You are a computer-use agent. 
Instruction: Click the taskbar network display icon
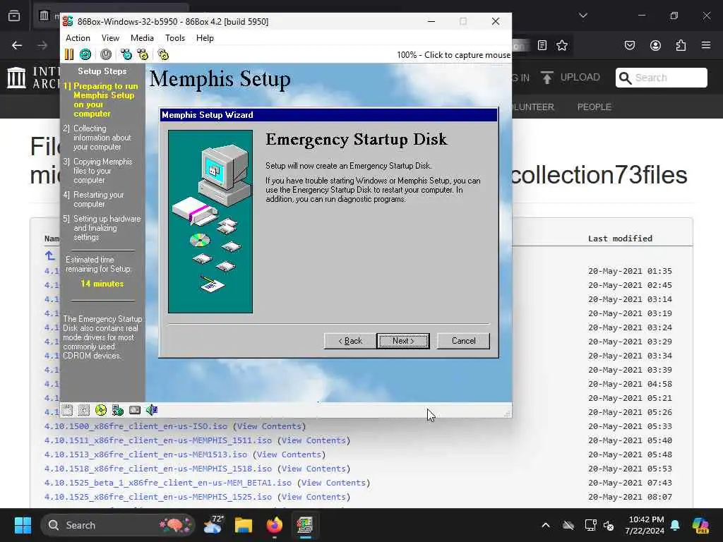(590, 525)
